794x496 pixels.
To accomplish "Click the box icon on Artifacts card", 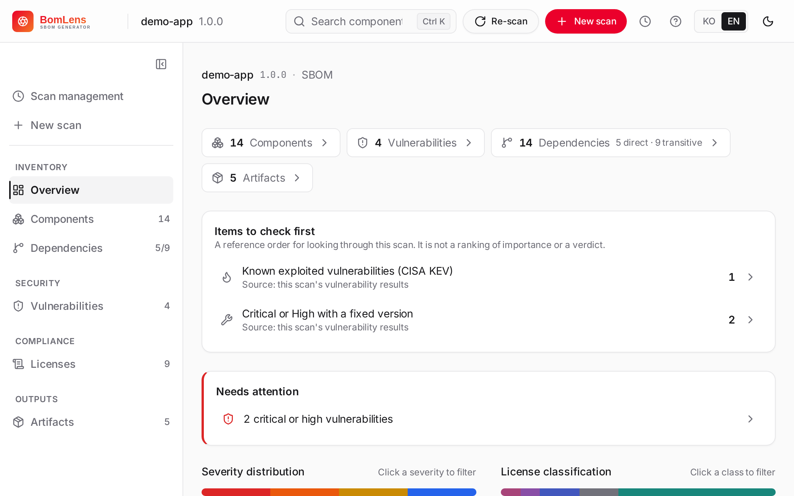I will point(218,178).
